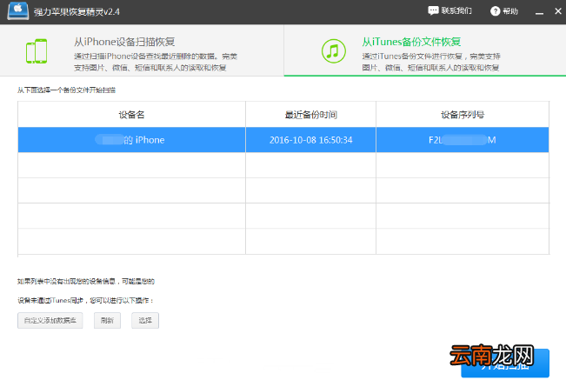Image resolution: width=566 pixels, height=380 pixels.
Task: Click the 选择 button
Action: (145, 321)
